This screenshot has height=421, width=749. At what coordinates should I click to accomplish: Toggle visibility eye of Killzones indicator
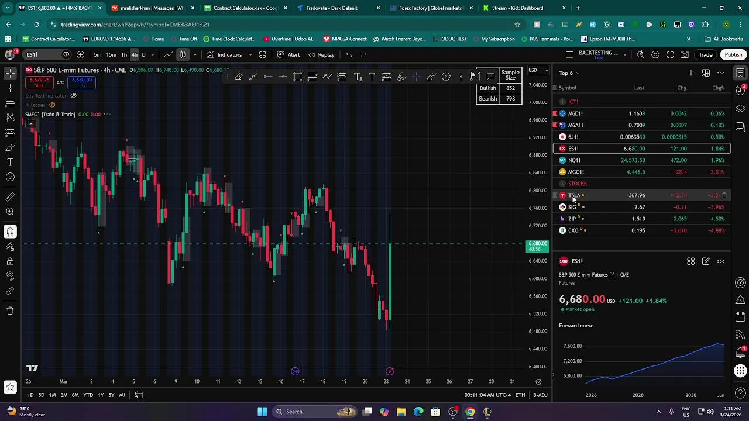[x=52, y=105]
